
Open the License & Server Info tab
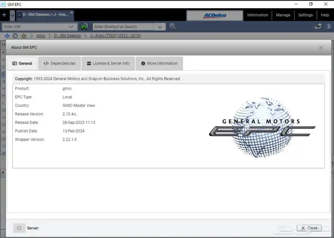pyautogui.click(x=108, y=64)
